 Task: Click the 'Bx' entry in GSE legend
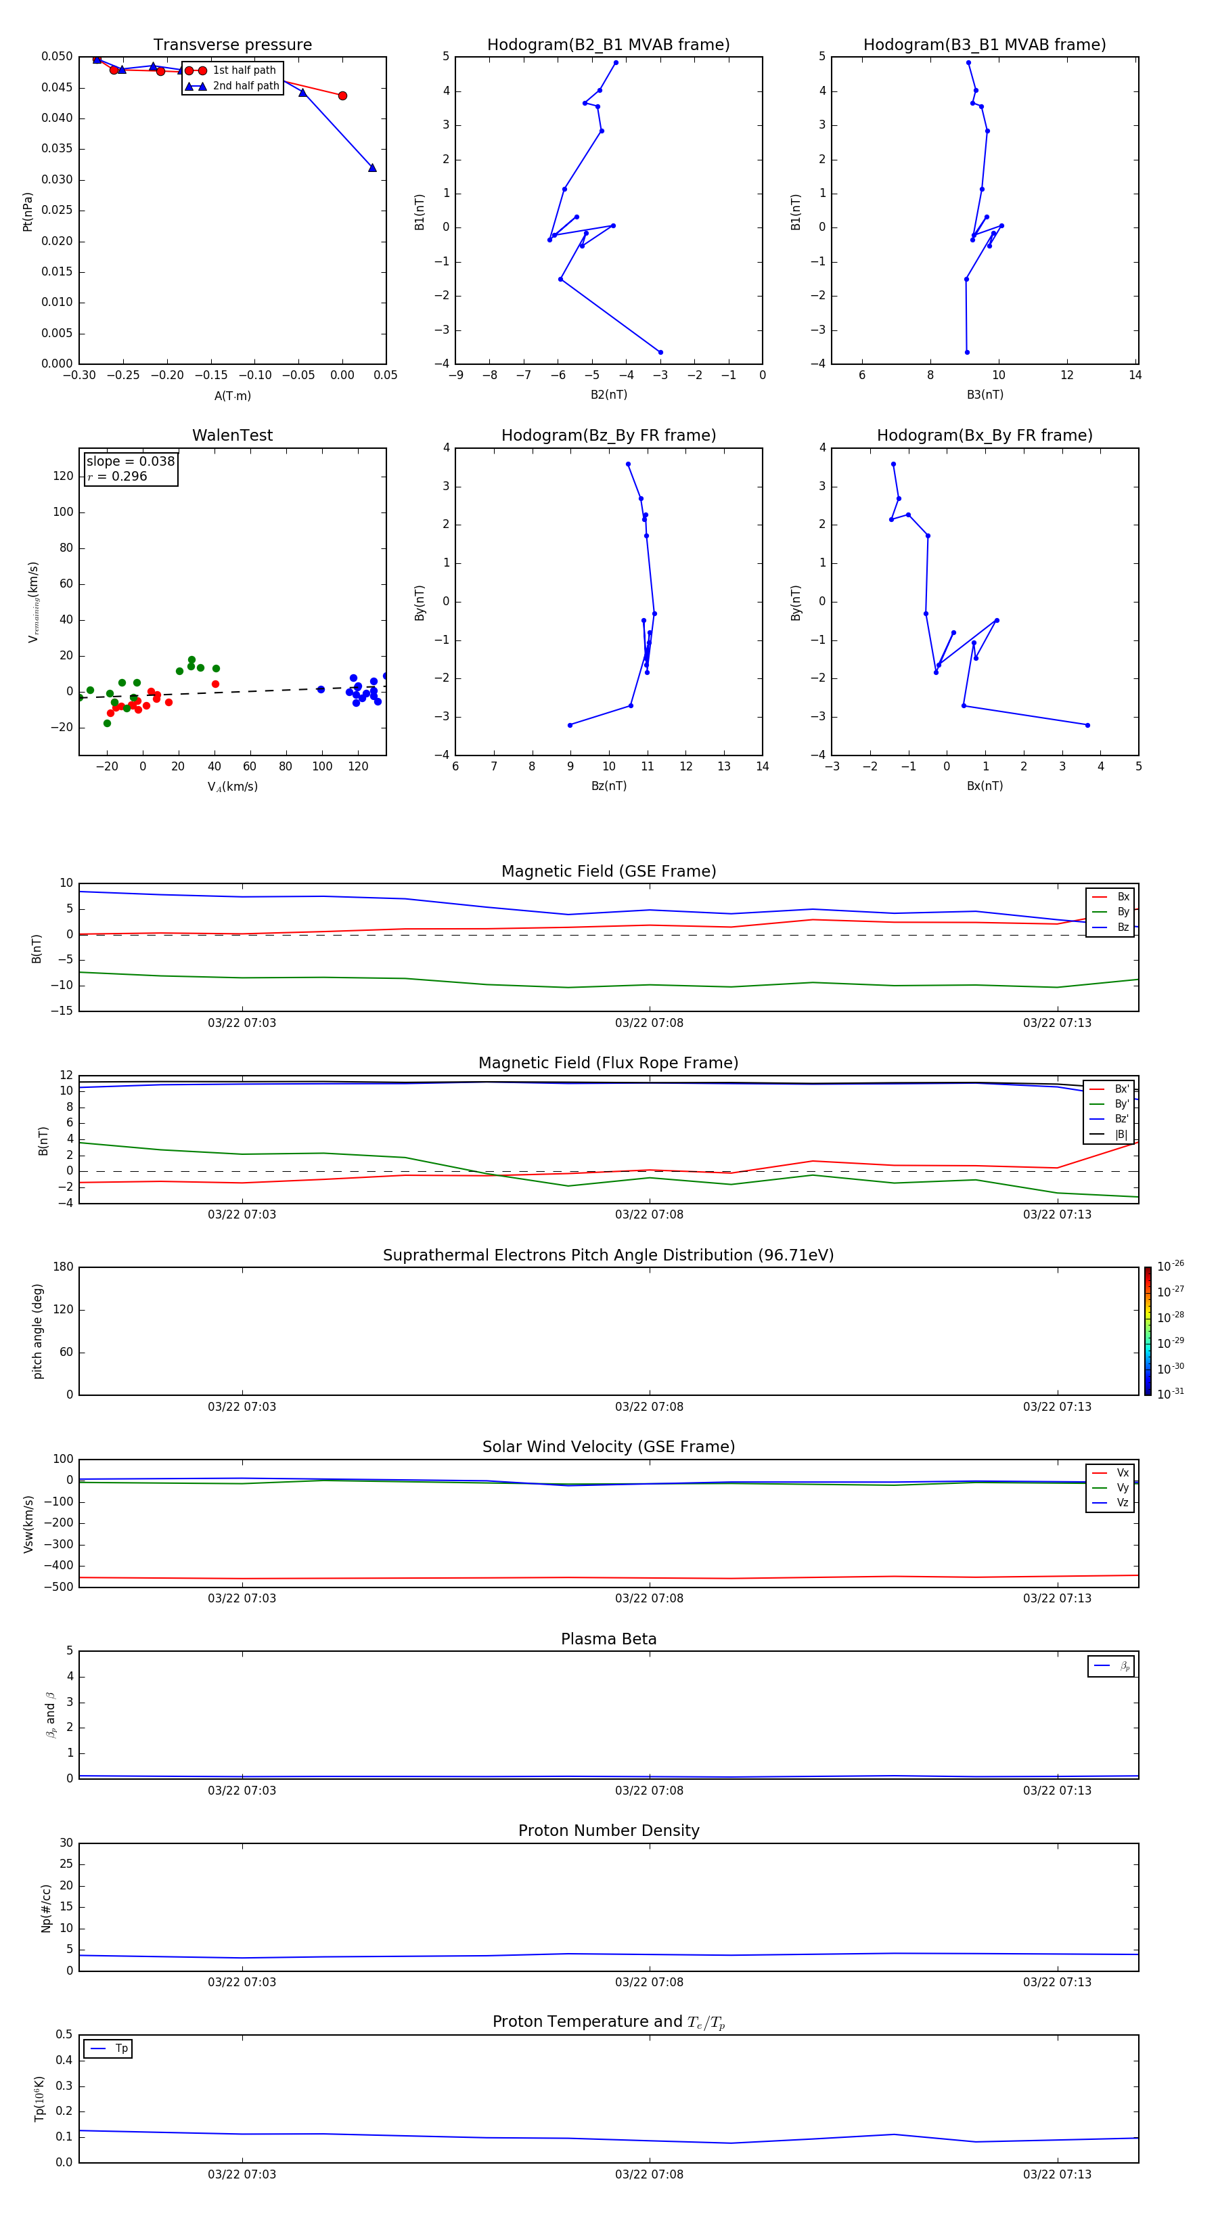tap(1110, 897)
